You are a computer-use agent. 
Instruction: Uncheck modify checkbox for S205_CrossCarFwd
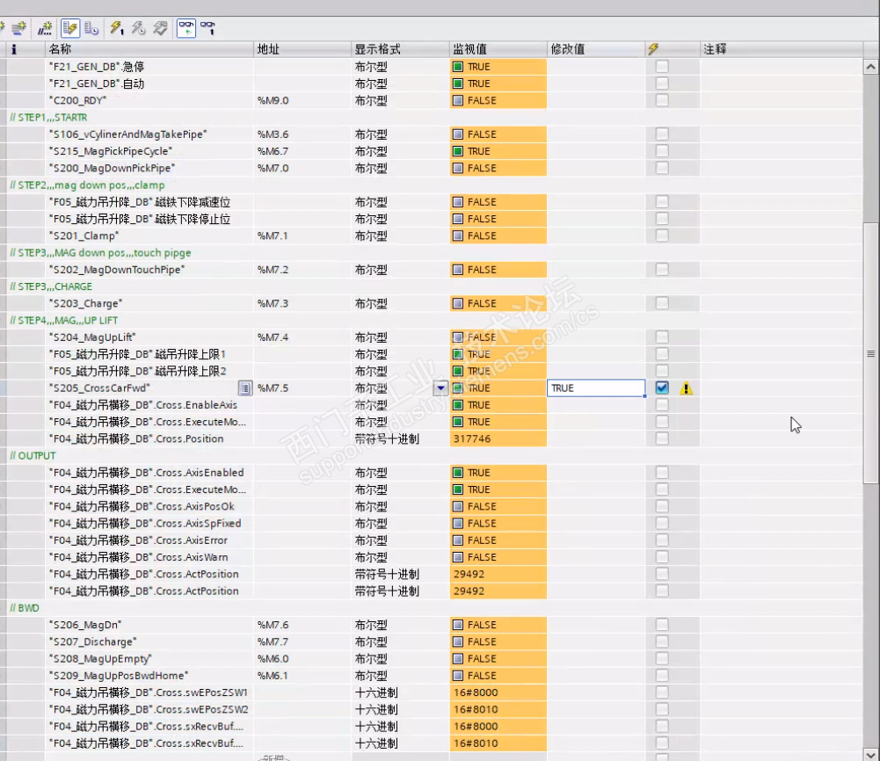(x=662, y=388)
